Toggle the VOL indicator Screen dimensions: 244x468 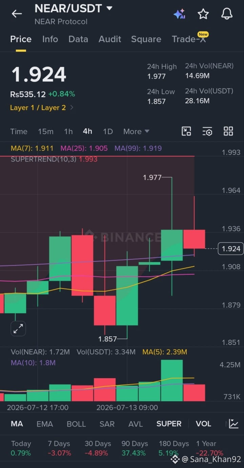point(203,424)
